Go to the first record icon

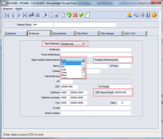pos(7,15)
